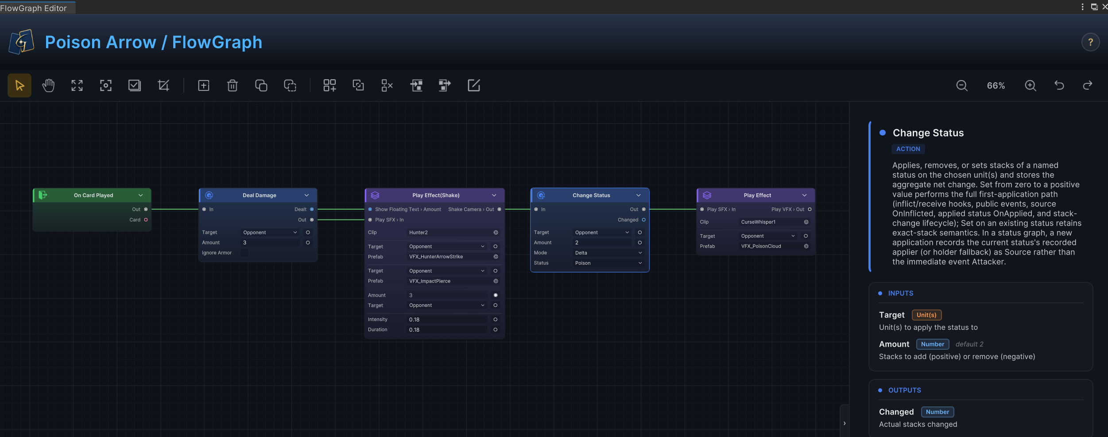Image resolution: width=1108 pixels, height=437 pixels.
Task: Collapse the side panel arrow button
Action: (845, 423)
